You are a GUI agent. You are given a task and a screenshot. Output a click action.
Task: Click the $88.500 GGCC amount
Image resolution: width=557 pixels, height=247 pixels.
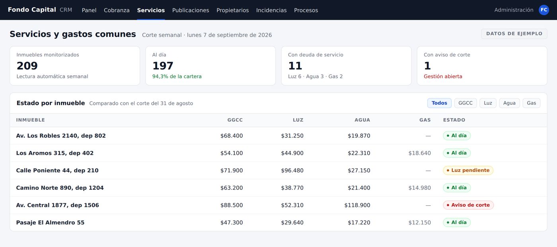(x=232, y=205)
